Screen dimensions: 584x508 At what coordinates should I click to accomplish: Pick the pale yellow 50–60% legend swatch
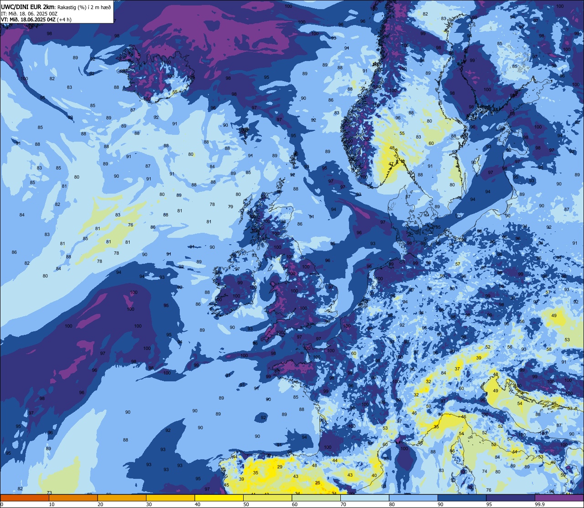point(267,498)
